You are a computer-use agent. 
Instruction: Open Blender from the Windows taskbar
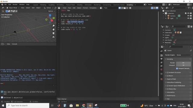[x=90, y=105]
